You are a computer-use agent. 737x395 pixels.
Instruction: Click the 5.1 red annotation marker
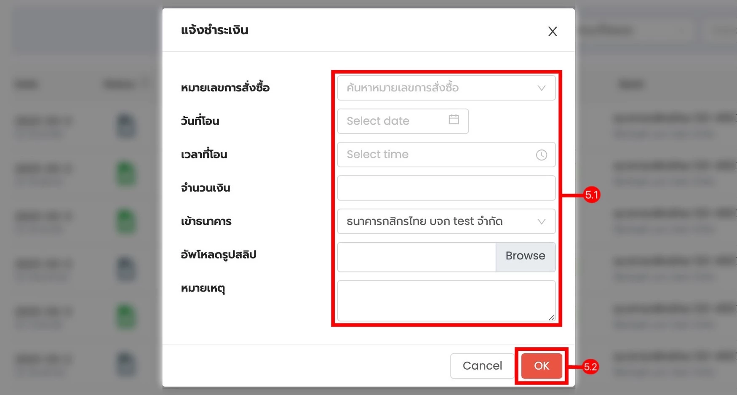tap(592, 195)
